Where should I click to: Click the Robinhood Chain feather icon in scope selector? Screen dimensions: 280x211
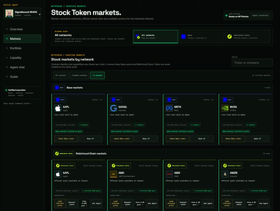pyautogui.click(x=229, y=37)
